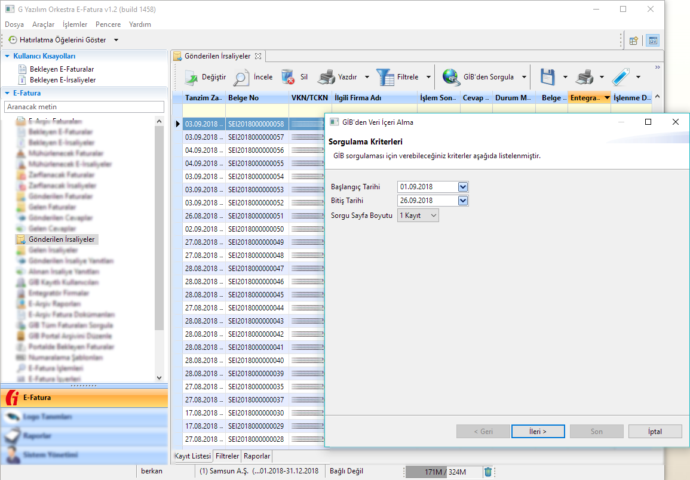This screenshot has height=480, width=690.
Task: Click the floppy disk save icon
Action: click(548, 77)
